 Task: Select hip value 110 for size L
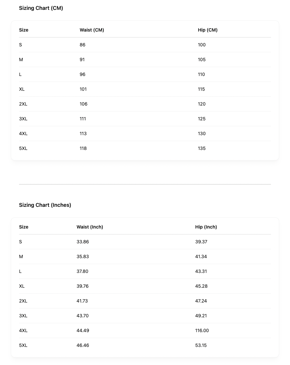point(201,74)
